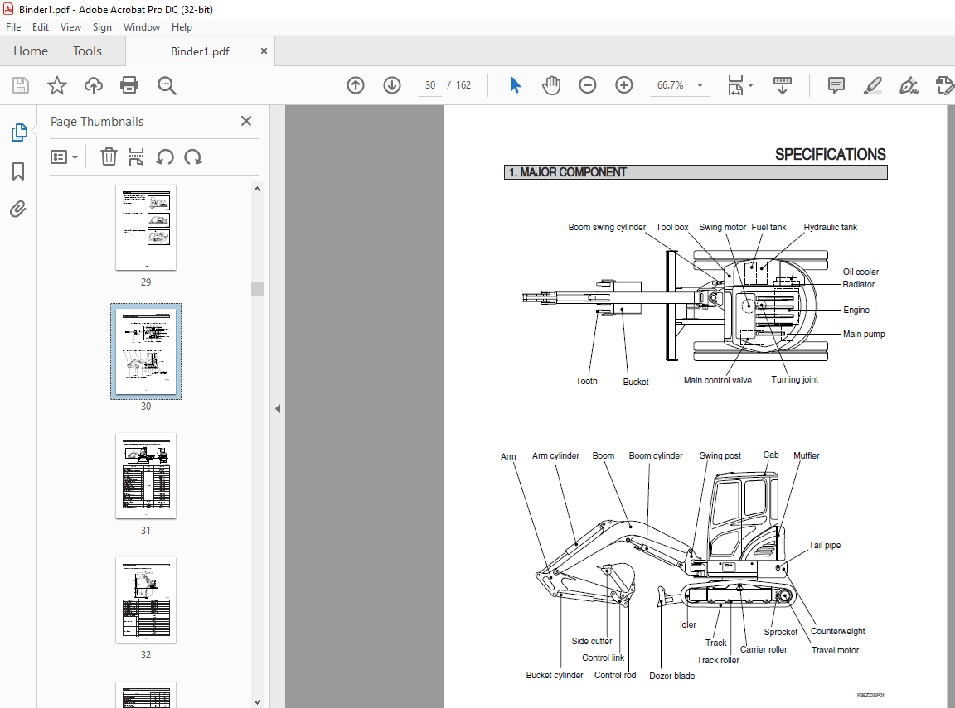This screenshot has height=708, width=955.
Task: Close the Page Thumbnails panel
Action: [x=246, y=121]
